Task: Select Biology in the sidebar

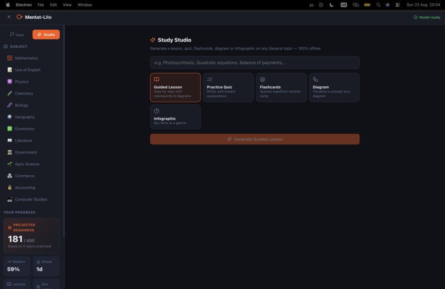Action: click(31, 105)
